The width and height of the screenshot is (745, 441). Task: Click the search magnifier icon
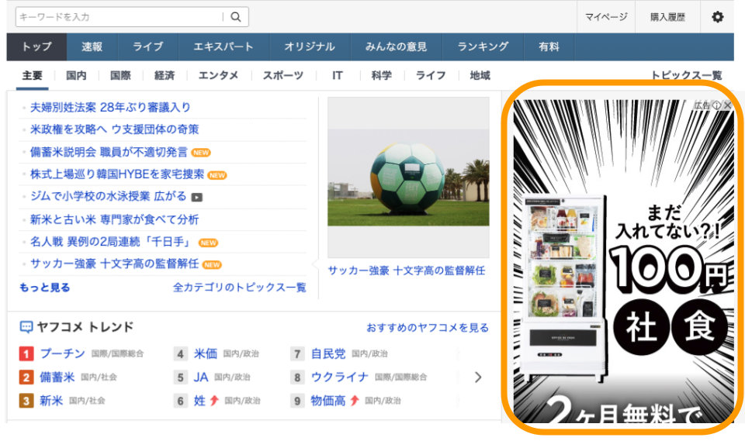tap(236, 17)
